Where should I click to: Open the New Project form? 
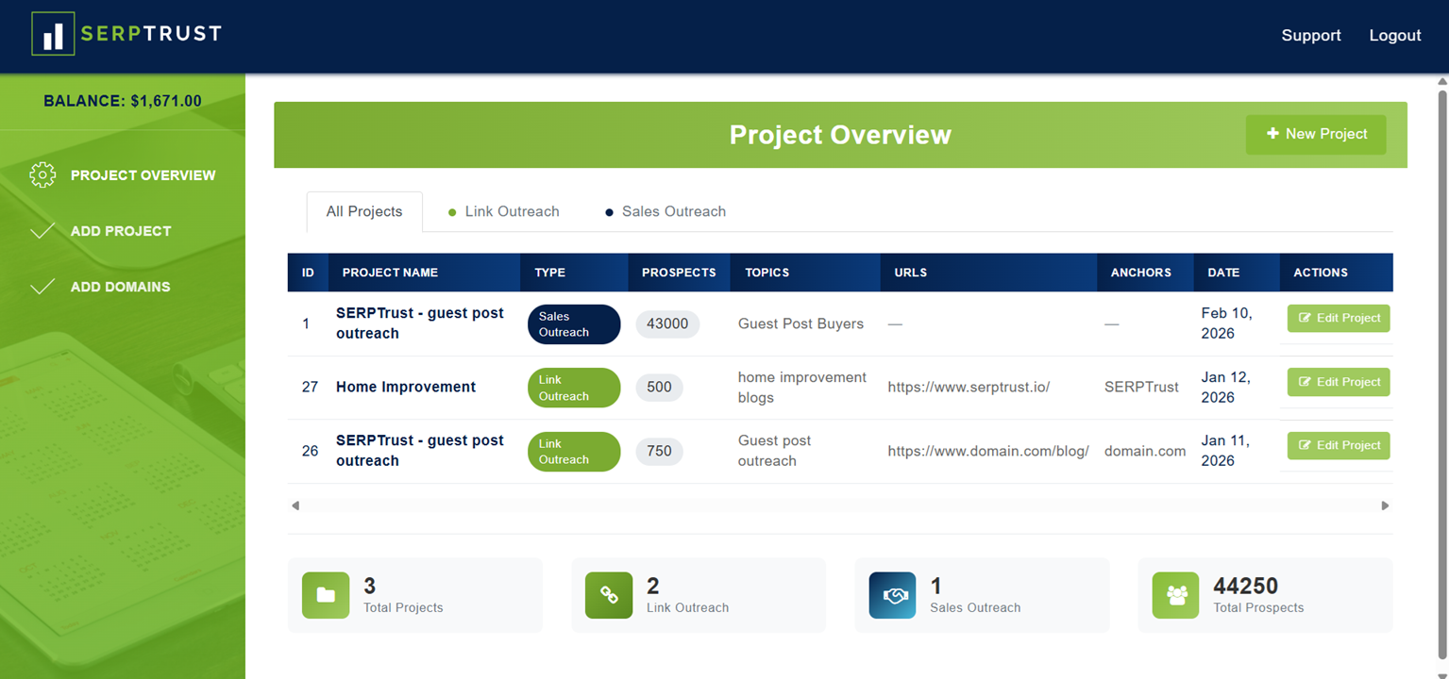pos(1316,134)
